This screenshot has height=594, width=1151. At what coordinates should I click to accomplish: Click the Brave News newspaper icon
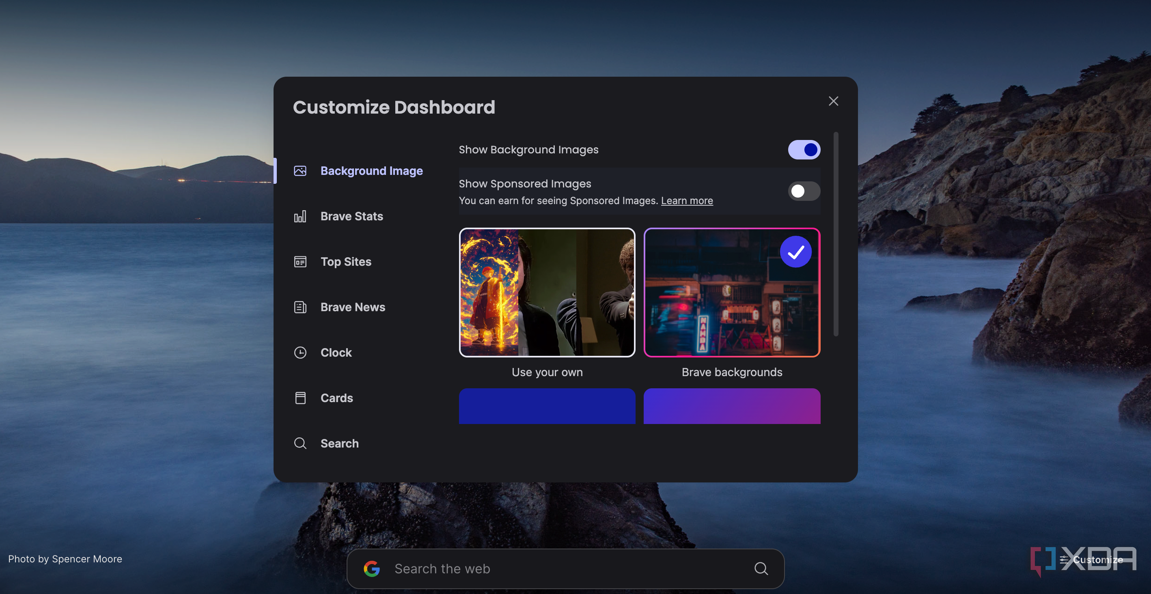pos(300,307)
